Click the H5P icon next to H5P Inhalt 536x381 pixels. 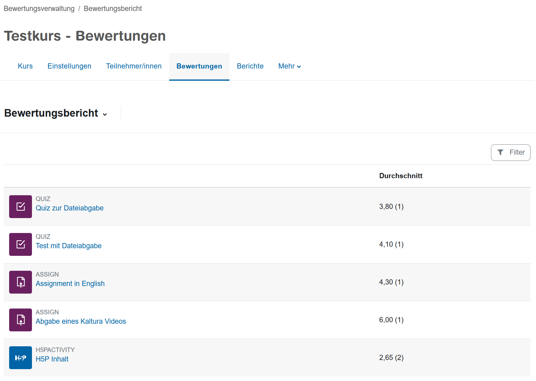[20, 358]
